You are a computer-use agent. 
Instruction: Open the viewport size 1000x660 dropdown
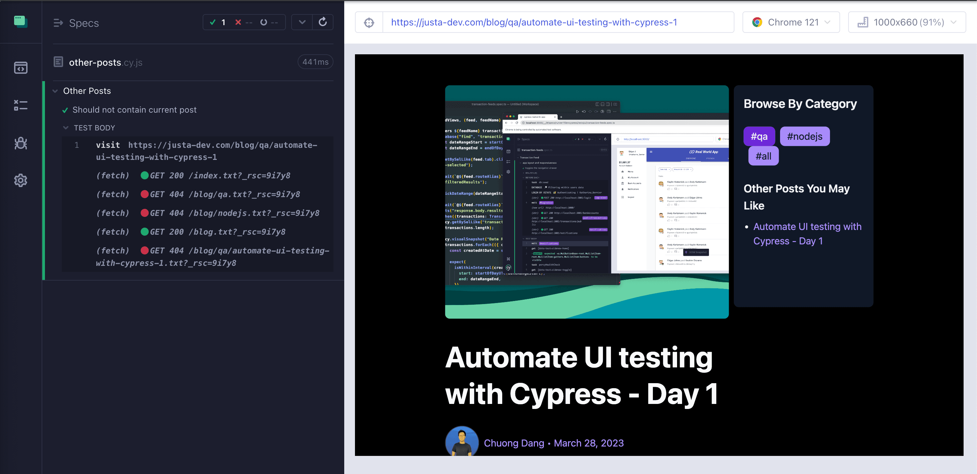click(x=907, y=22)
